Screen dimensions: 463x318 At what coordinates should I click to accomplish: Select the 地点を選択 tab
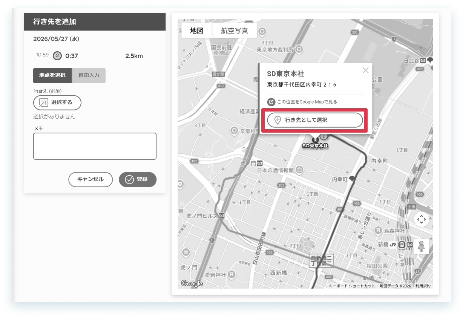point(52,75)
